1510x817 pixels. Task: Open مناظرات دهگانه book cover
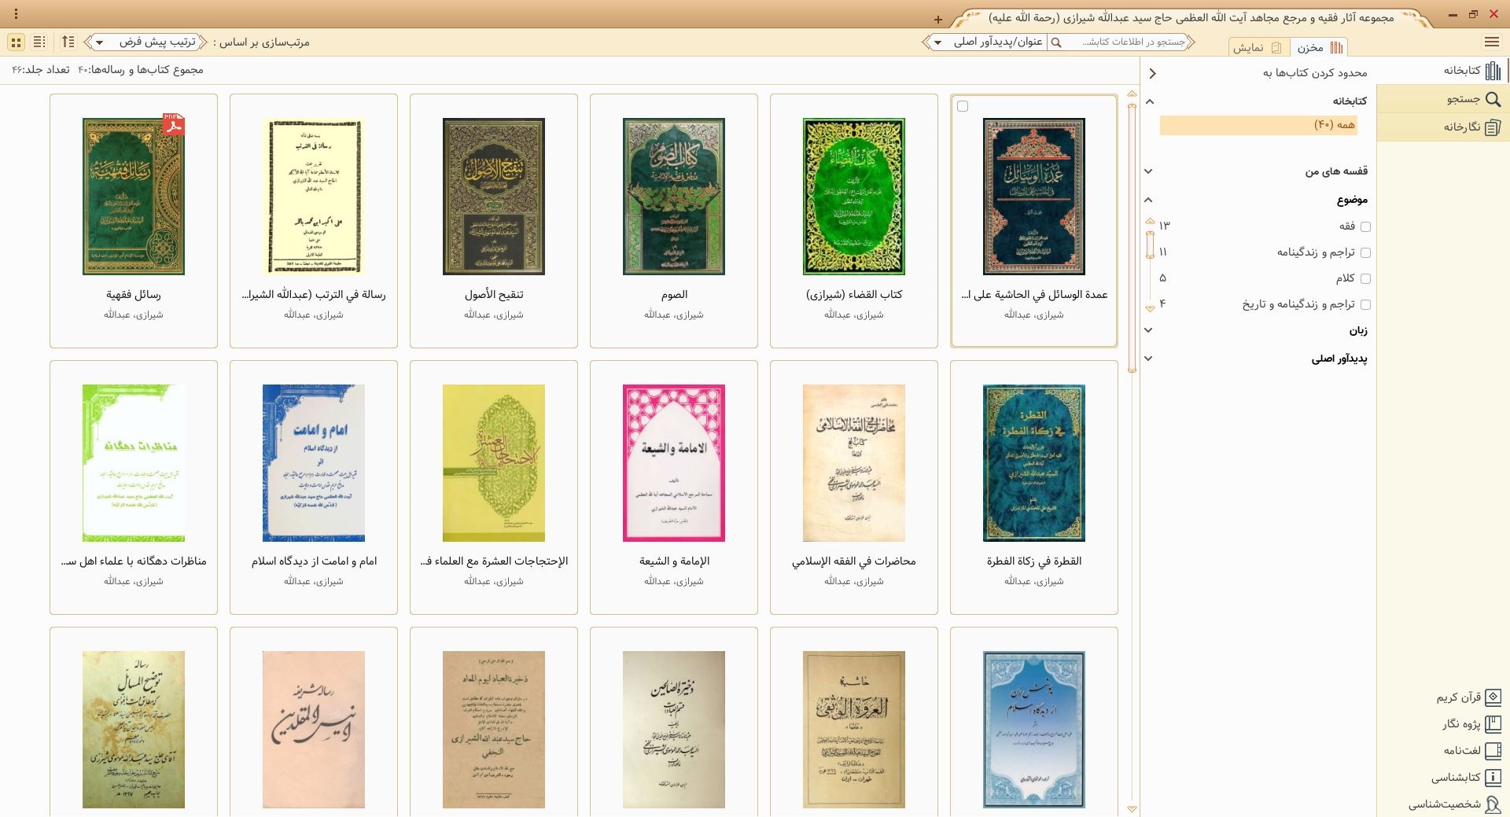click(134, 463)
